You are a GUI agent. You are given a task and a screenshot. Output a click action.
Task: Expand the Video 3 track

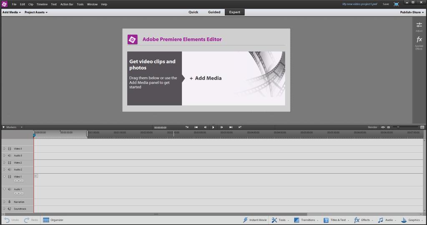(x=4, y=149)
